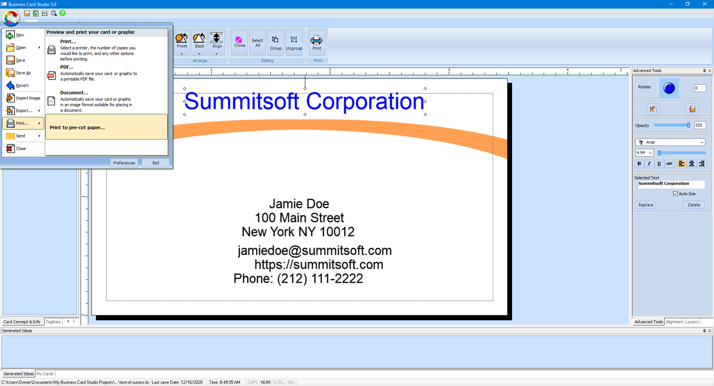Image resolution: width=714 pixels, height=386 pixels.
Task: Click the Delete button in Advanced Tools
Action: pos(694,205)
